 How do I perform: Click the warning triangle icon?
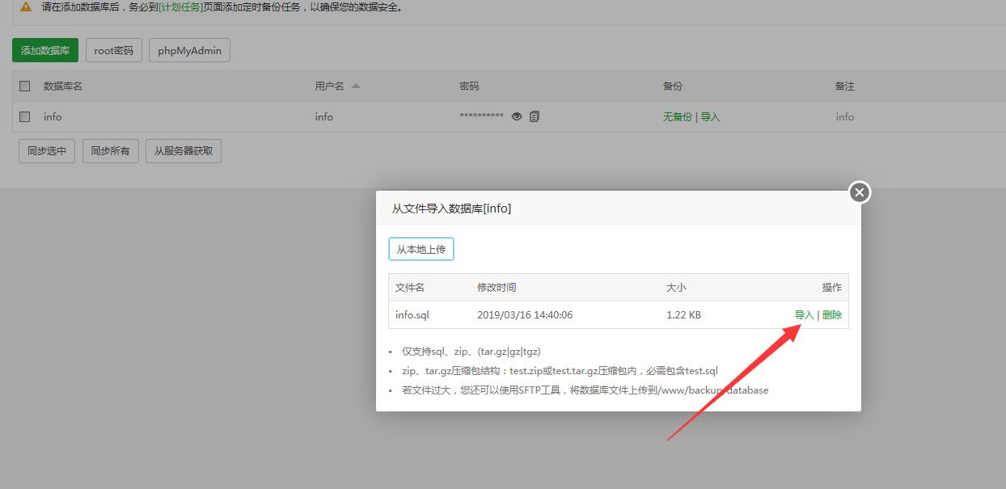coord(26,6)
